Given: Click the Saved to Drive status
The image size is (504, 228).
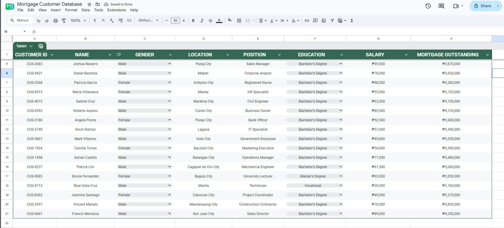Looking at the screenshot, I should pos(118,4).
